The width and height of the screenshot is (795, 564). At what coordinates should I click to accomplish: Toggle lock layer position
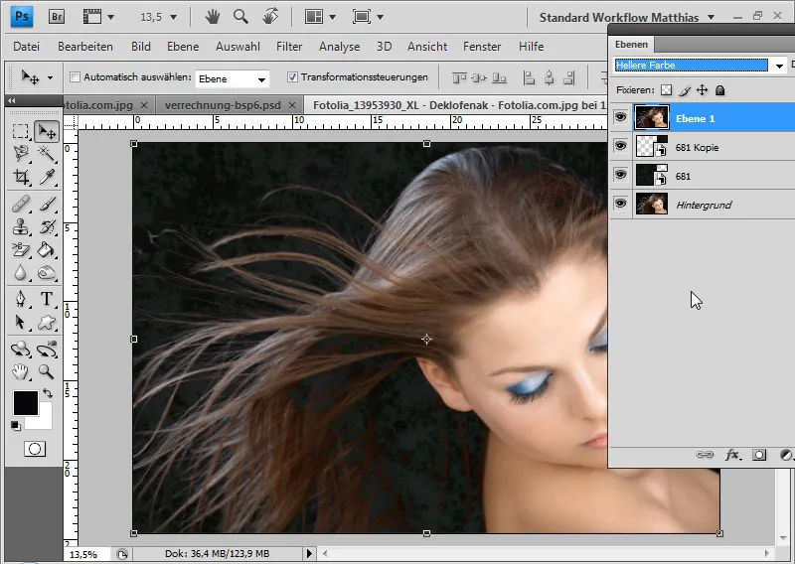click(703, 90)
